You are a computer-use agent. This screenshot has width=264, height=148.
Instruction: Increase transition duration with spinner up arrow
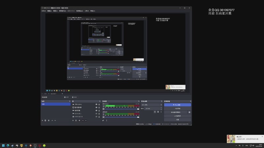161,108
